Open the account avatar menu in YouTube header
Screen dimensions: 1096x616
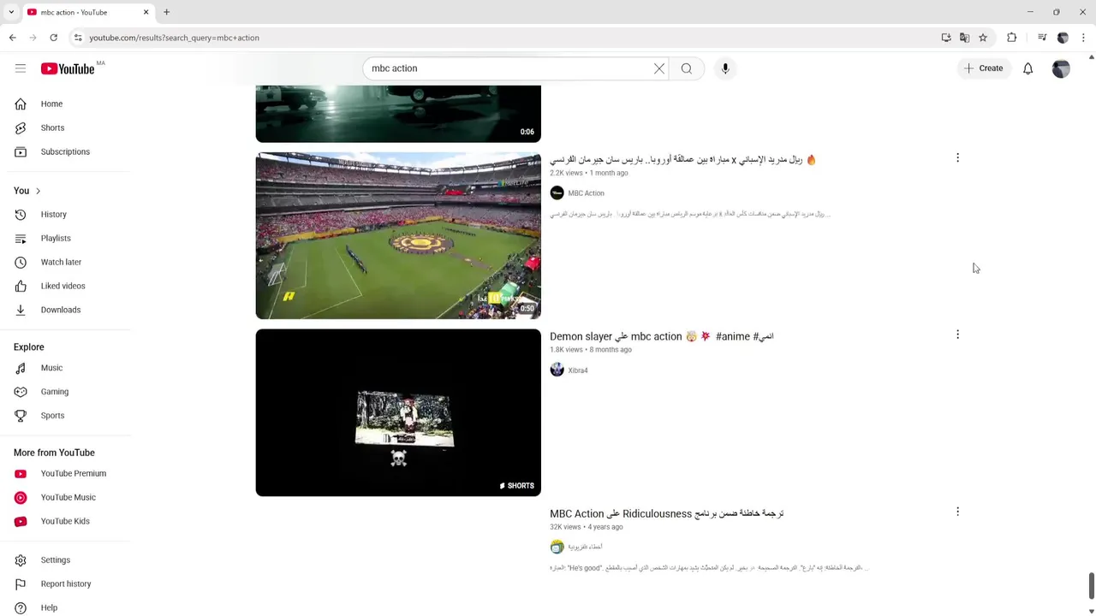1061,68
